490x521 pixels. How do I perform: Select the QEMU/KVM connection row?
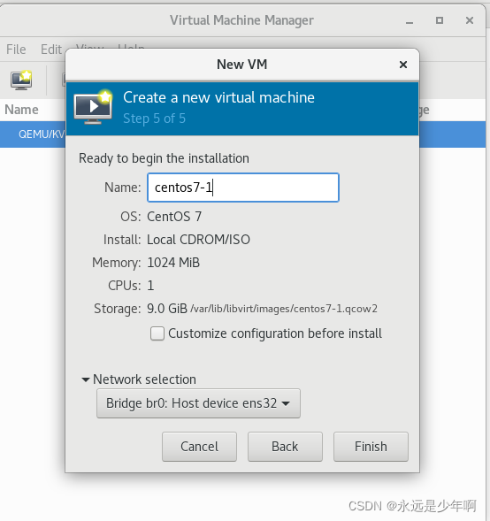pyautogui.click(x=33, y=134)
